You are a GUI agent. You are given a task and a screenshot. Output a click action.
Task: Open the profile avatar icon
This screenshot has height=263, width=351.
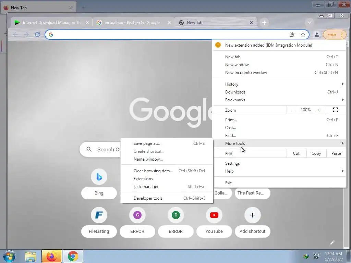[316, 35]
